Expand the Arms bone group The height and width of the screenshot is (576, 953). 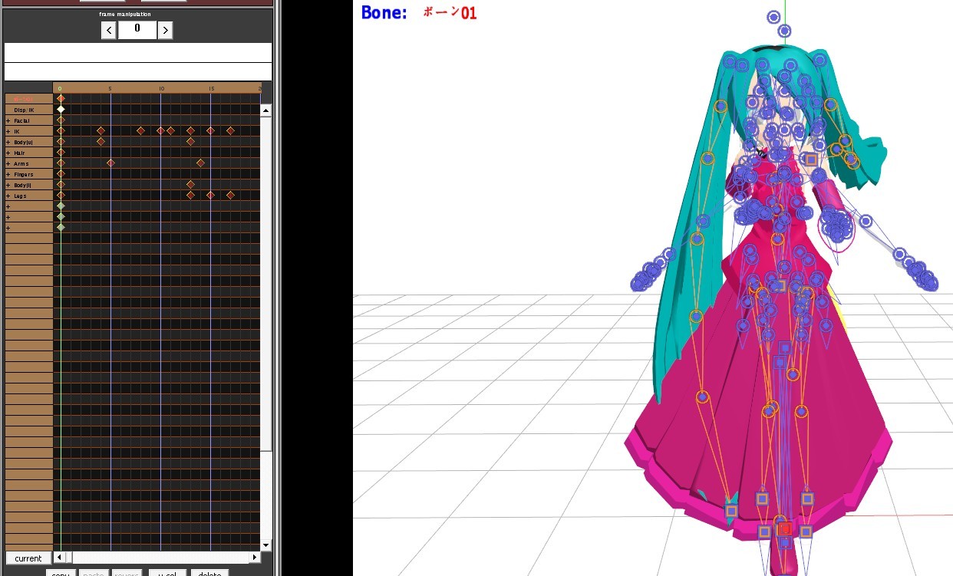8,163
